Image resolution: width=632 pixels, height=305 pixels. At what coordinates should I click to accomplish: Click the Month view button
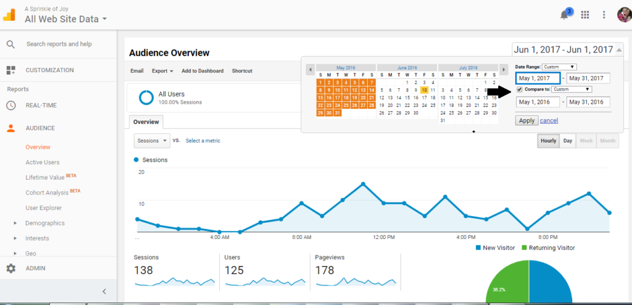607,141
